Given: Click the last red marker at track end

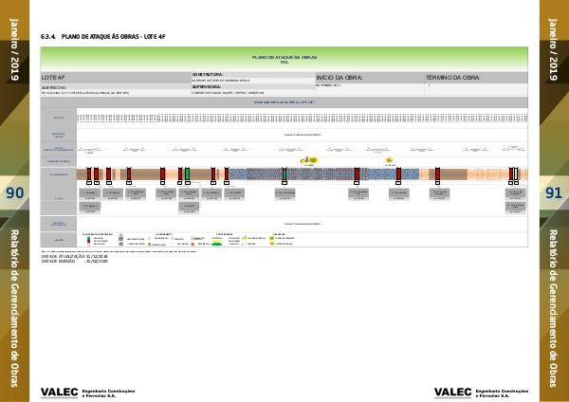Looking at the screenshot, I should [x=515, y=174].
